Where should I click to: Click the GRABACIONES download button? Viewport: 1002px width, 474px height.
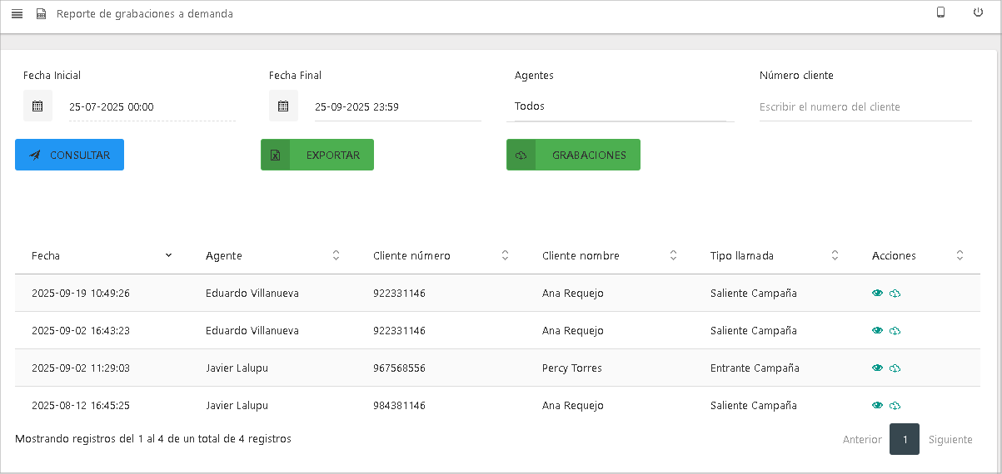click(573, 155)
